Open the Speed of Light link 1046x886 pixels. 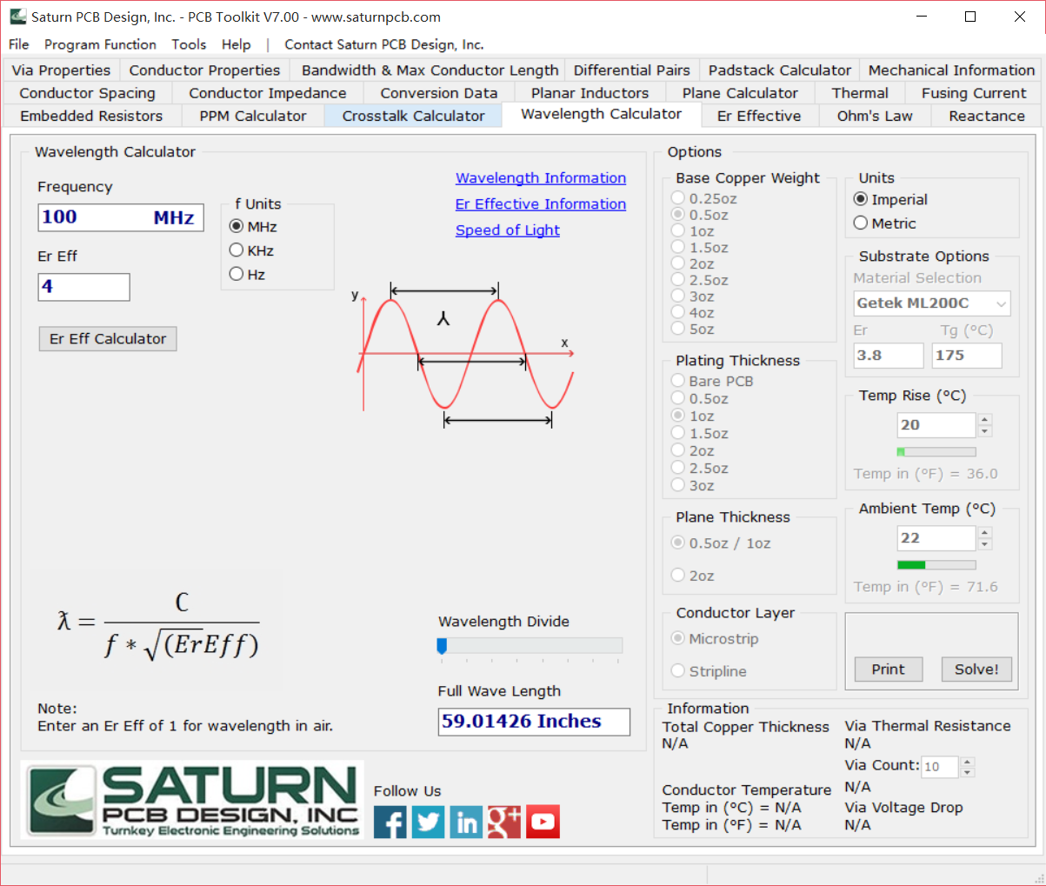(x=507, y=230)
